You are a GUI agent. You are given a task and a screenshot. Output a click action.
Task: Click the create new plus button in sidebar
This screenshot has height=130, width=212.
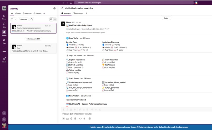coord(4,113)
